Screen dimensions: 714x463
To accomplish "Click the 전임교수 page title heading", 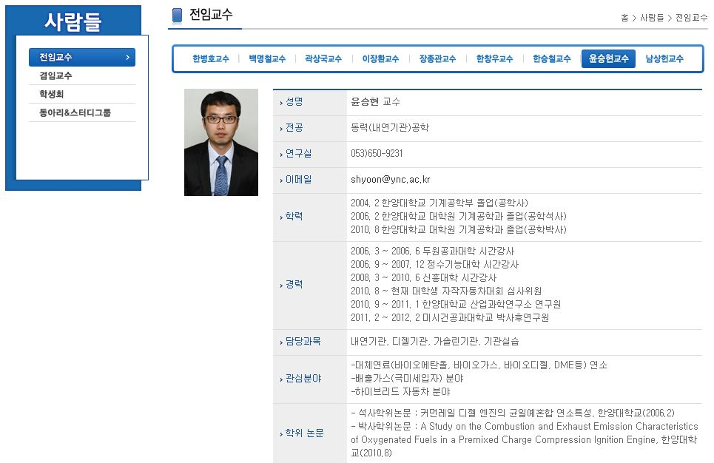I will [x=211, y=15].
